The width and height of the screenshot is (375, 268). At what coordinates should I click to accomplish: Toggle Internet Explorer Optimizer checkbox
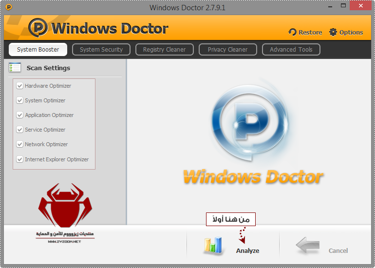[x=19, y=159]
